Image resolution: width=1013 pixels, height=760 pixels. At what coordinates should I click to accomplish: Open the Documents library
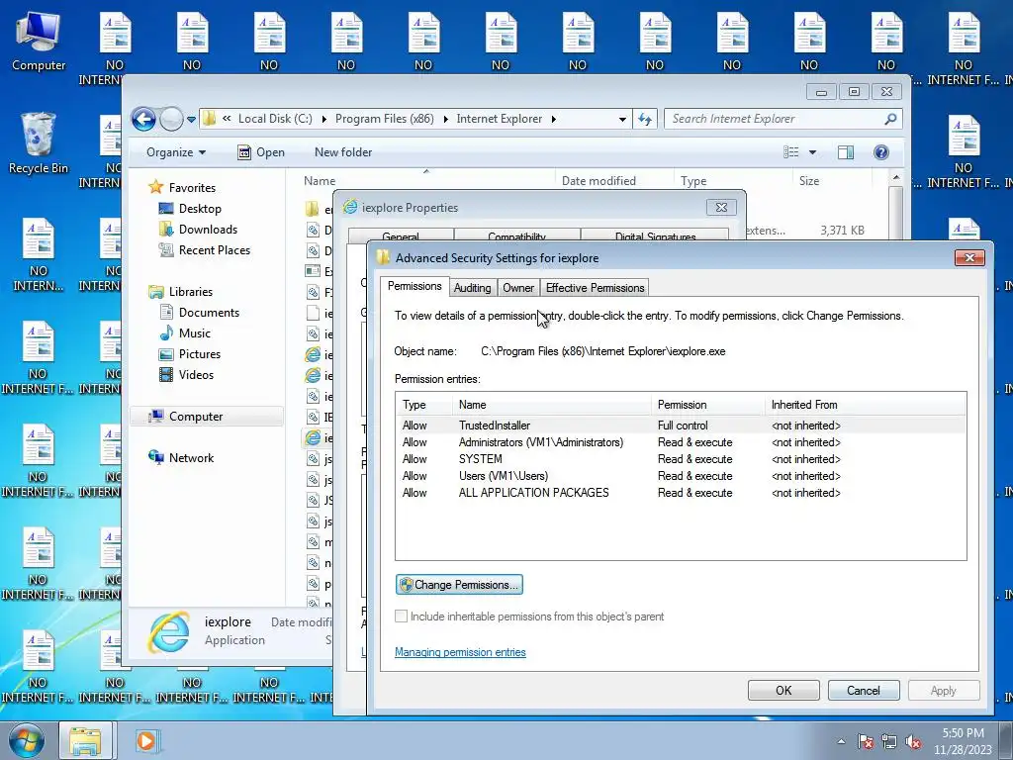pyautogui.click(x=199, y=312)
